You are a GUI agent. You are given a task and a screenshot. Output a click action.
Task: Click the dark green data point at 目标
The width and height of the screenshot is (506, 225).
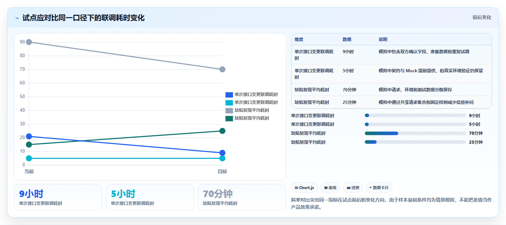(222, 131)
